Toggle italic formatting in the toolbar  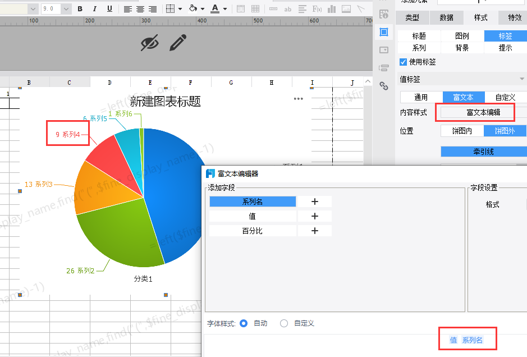pos(94,9)
